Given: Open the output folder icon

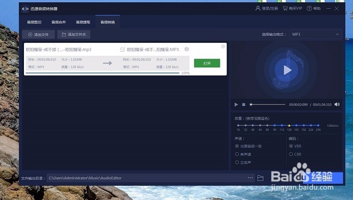Looking at the screenshot, I should [260, 178].
